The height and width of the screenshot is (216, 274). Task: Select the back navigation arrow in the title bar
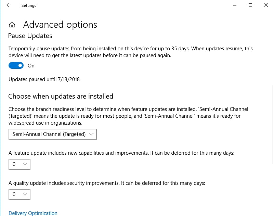click(x=8, y=5)
